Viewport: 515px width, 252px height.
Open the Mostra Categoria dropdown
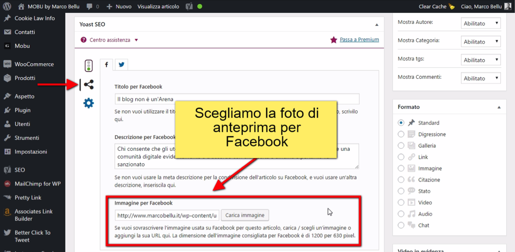(x=481, y=42)
